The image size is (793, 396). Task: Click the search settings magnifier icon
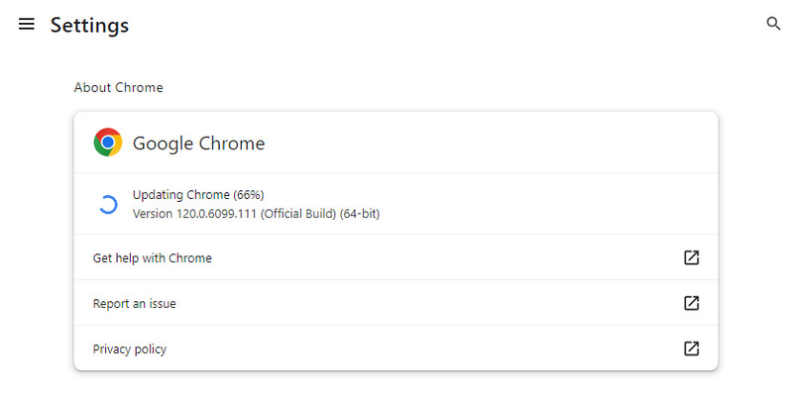coord(774,24)
